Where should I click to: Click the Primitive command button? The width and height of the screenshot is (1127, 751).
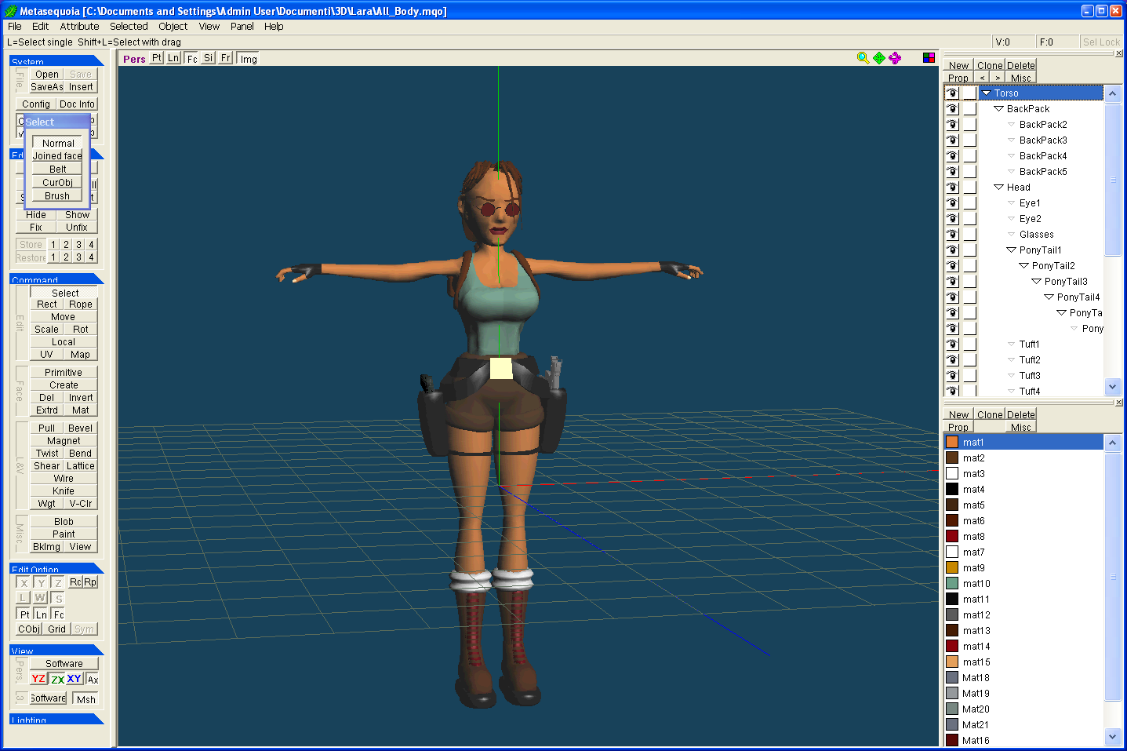click(64, 373)
